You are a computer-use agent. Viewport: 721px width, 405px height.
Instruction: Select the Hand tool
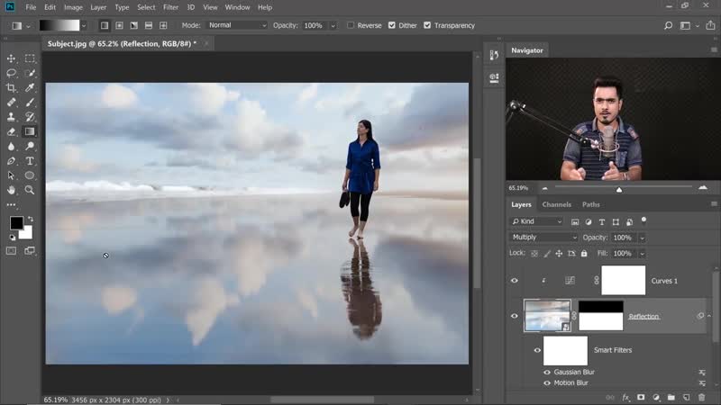point(12,190)
